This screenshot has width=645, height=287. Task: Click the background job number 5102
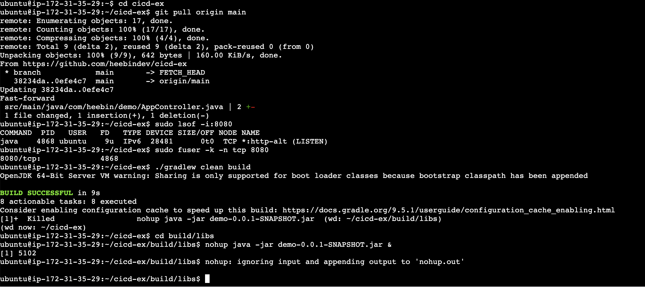(x=27, y=253)
